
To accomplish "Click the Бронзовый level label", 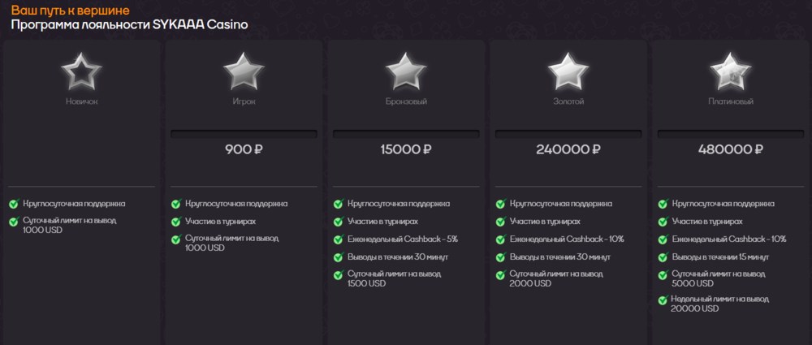I will coord(406,102).
